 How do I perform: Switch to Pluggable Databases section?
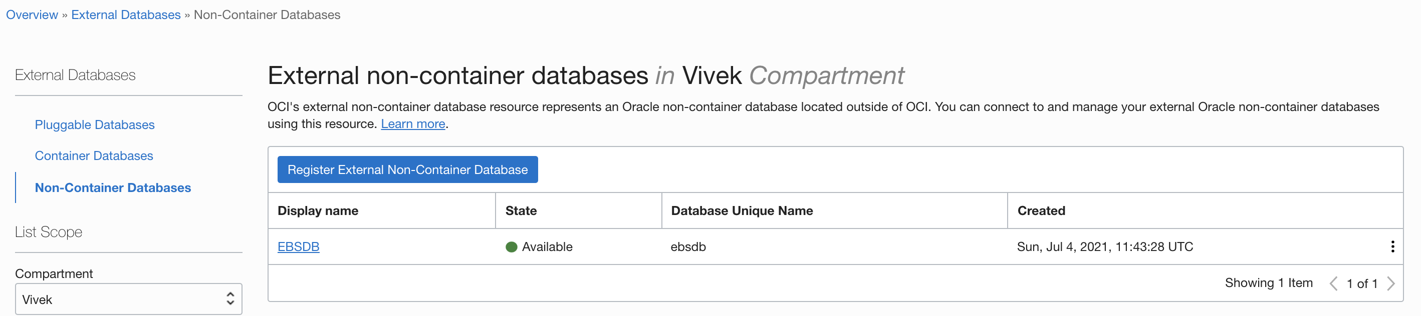point(94,124)
